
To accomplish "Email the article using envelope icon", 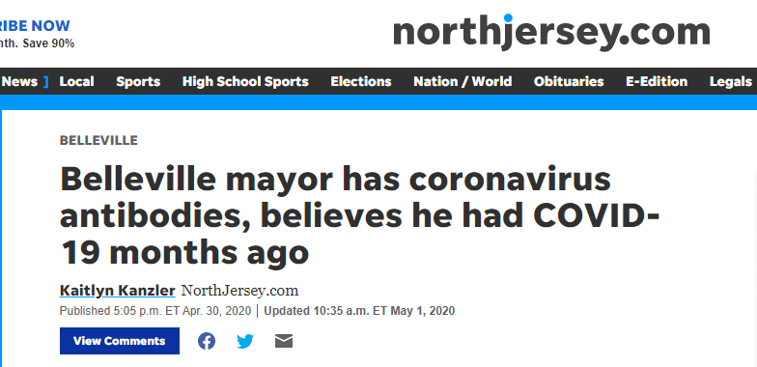I will coord(284,342).
